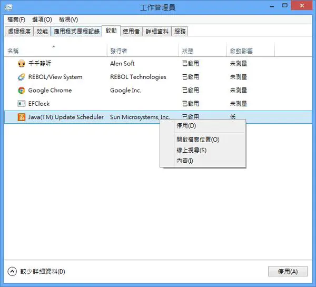
Task: Open the 詳細資料 tab
Action: [x=157, y=32]
